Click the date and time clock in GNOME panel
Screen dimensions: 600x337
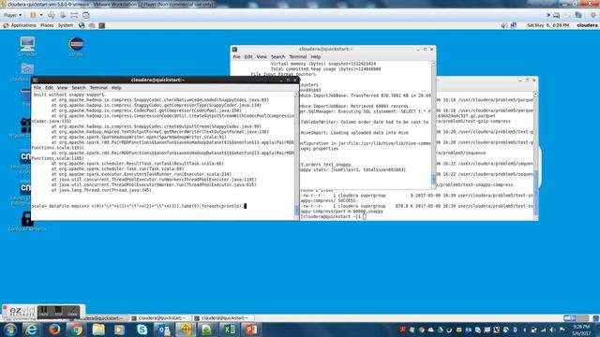click(x=547, y=25)
